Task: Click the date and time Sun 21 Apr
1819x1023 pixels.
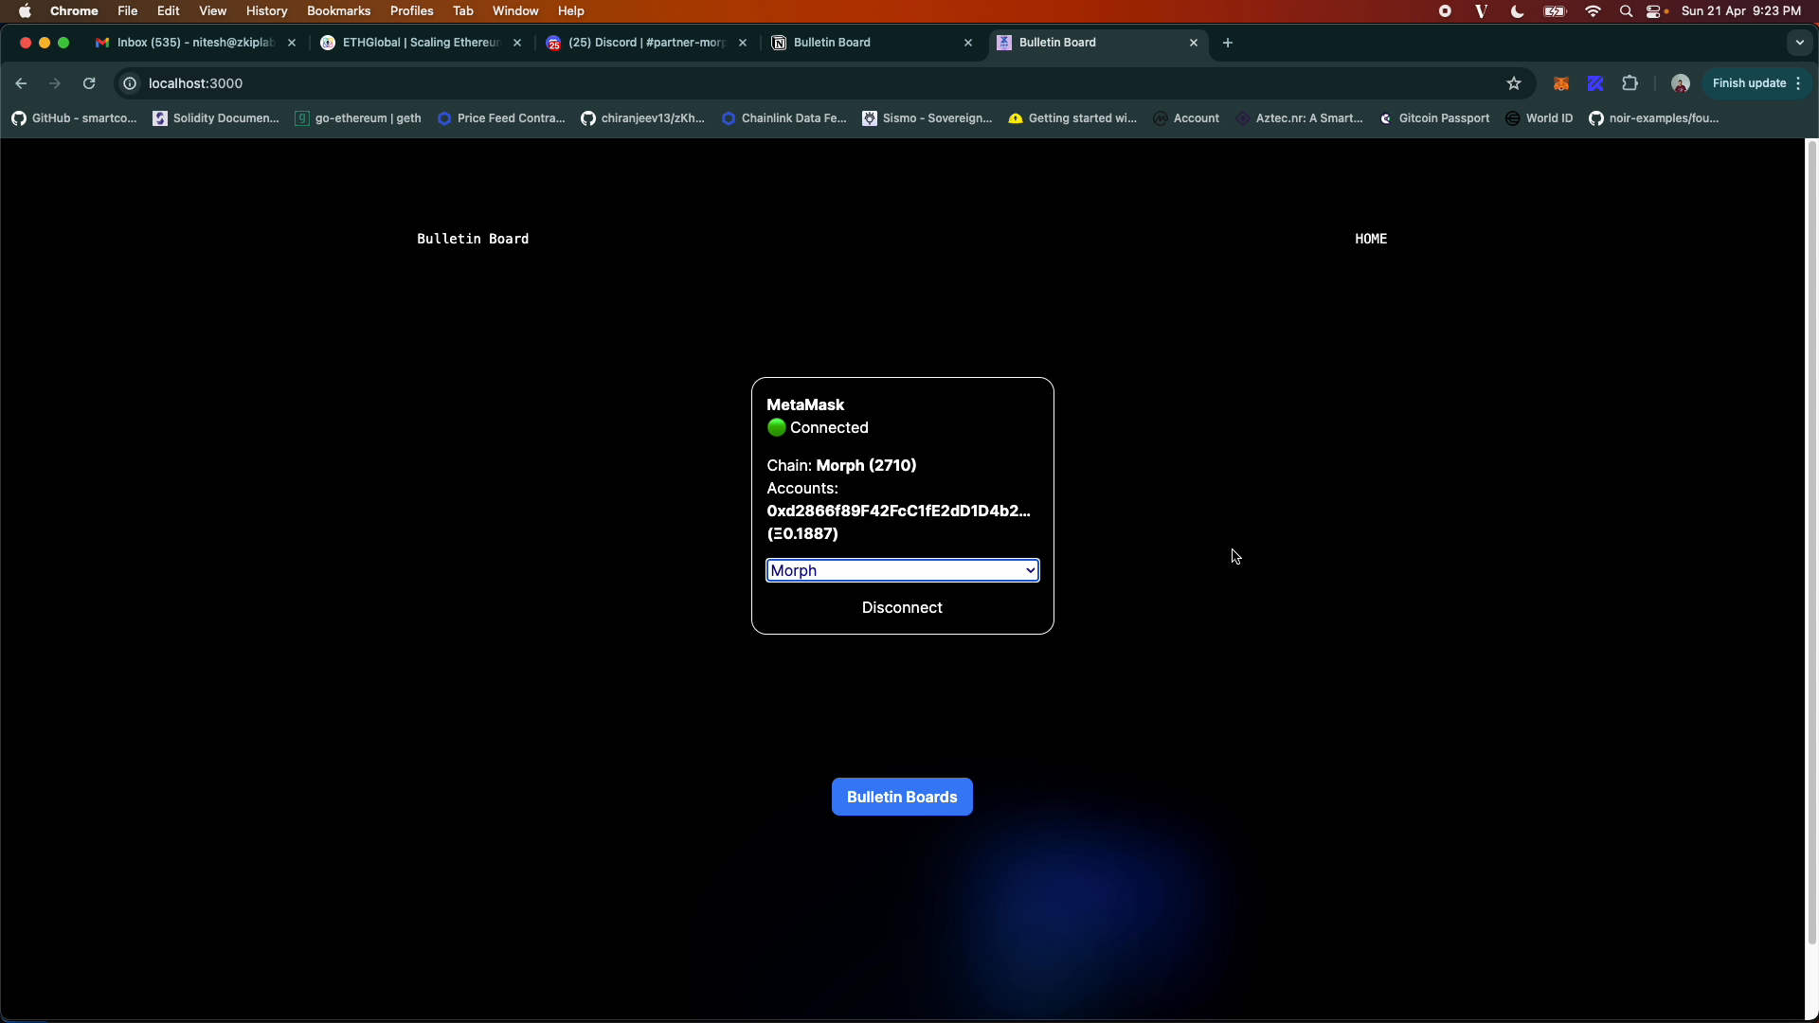Action: tap(1740, 11)
